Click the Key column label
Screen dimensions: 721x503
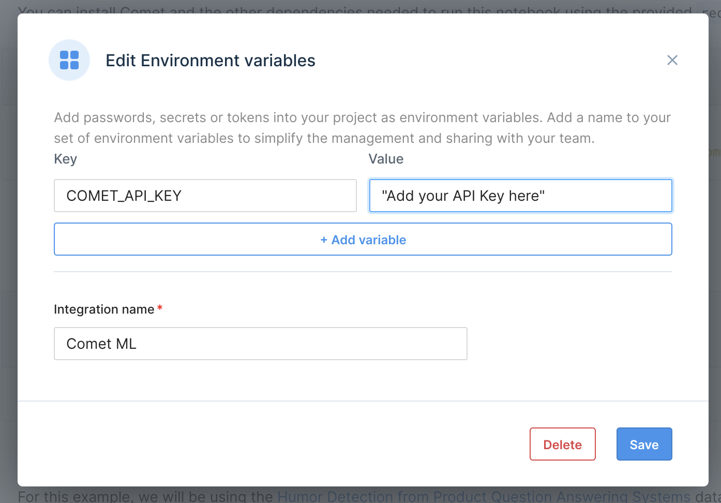(66, 159)
